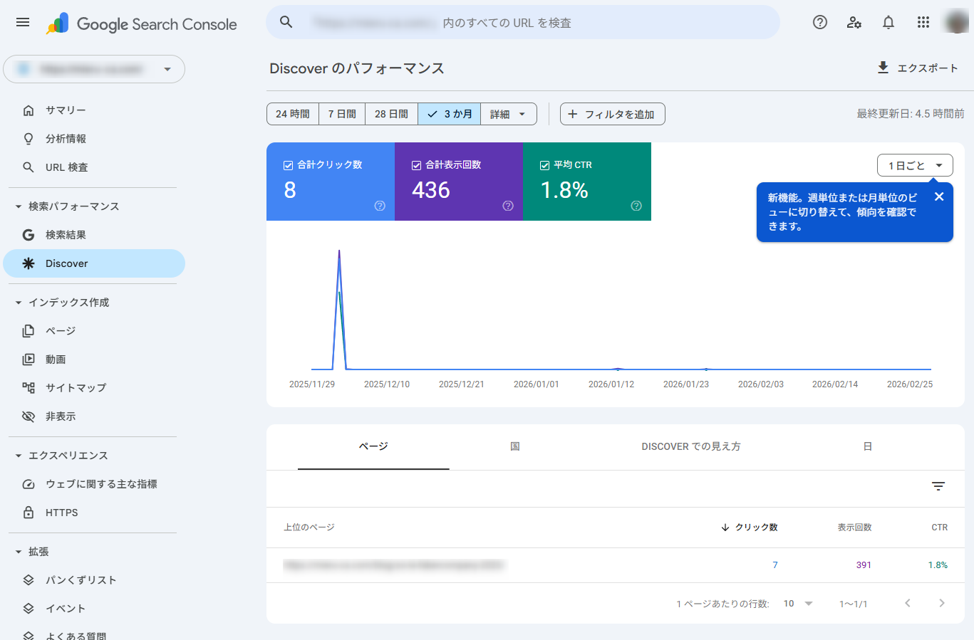Open the help question mark icon
974x640 pixels.
[x=820, y=22]
